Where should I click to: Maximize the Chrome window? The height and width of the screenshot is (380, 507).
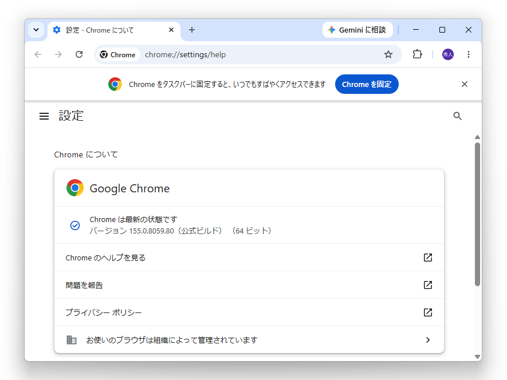[x=442, y=30]
